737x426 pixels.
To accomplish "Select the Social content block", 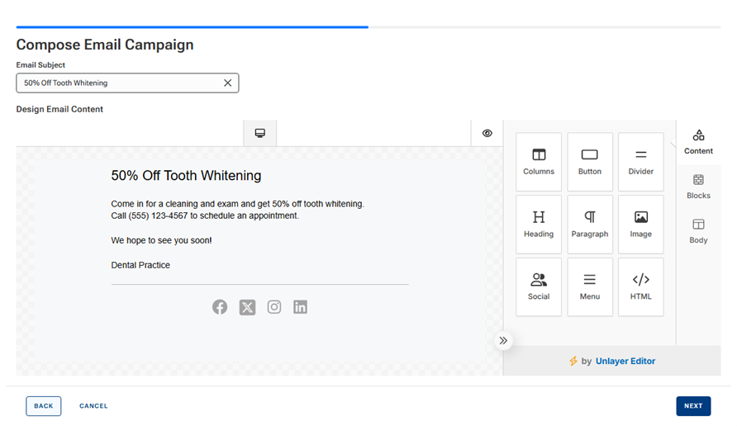I will tap(539, 286).
